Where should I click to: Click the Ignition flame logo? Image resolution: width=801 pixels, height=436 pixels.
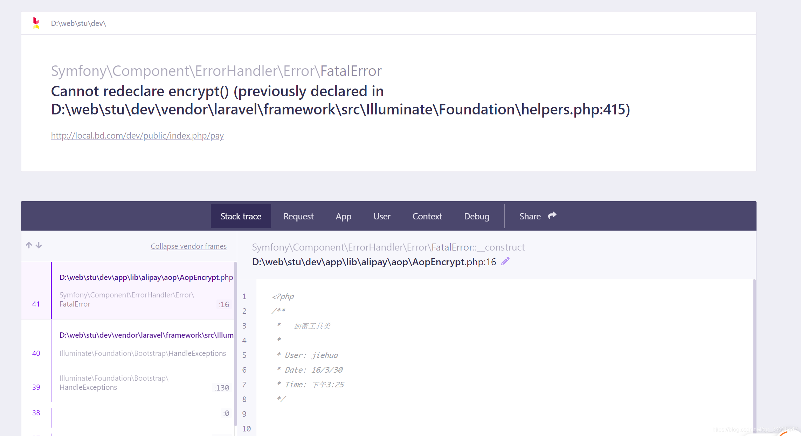[35, 23]
